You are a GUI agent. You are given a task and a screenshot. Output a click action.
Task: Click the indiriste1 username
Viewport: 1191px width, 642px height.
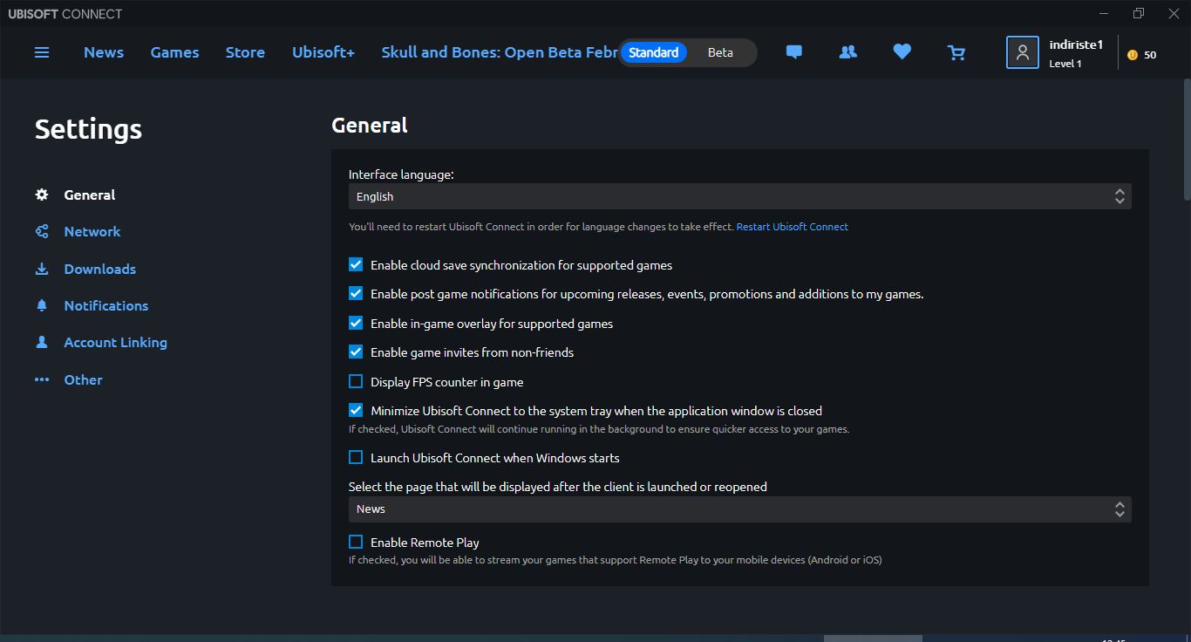1076,44
